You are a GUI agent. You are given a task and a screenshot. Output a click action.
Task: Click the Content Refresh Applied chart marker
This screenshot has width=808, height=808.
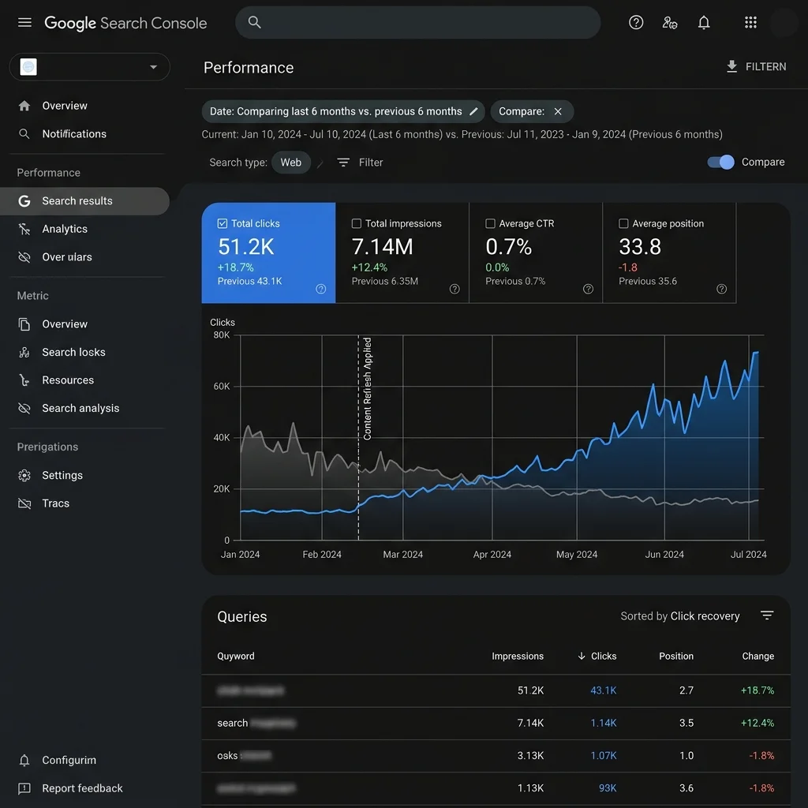[x=367, y=388]
